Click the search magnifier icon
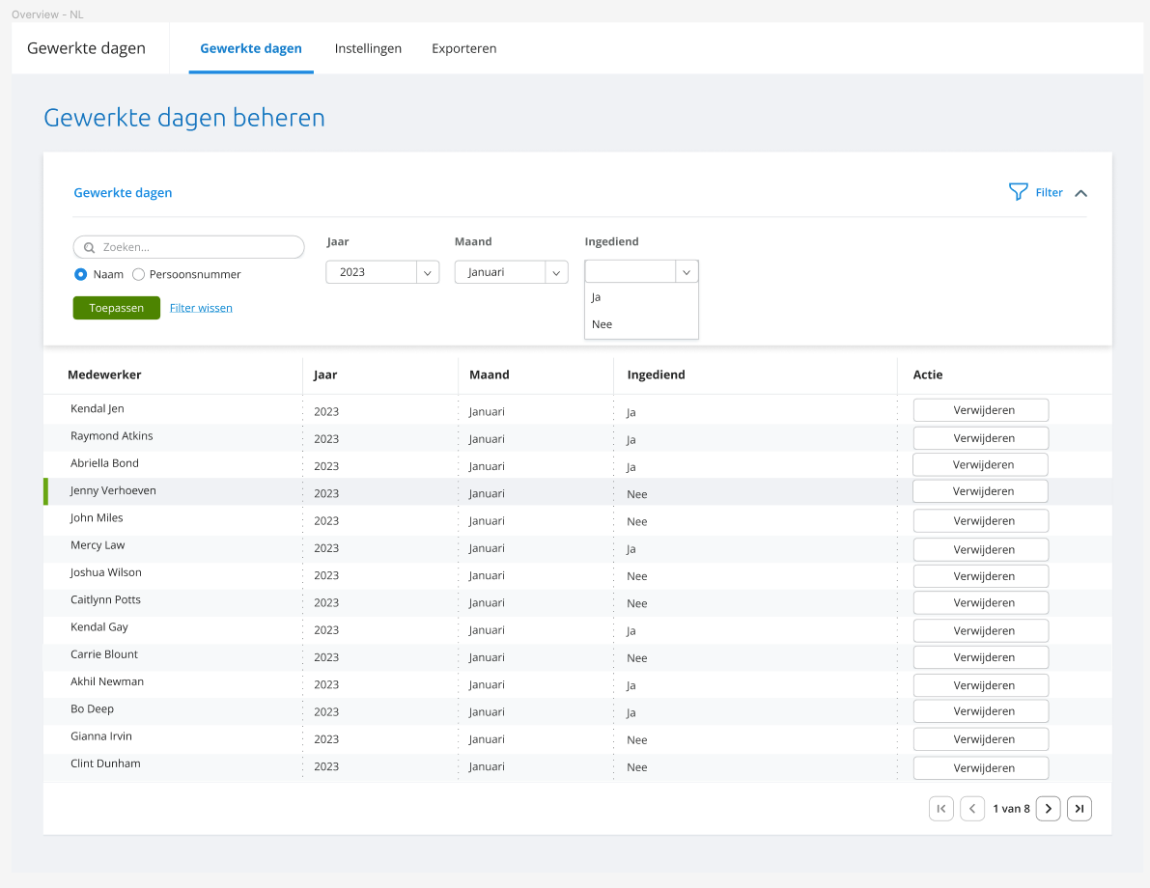1150x888 pixels. [90, 247]
